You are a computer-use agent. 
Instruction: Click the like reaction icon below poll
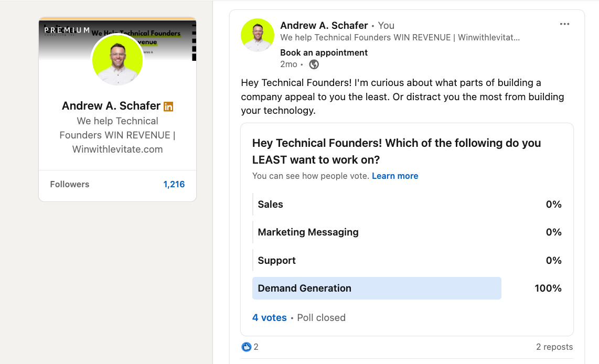(246, 347)
